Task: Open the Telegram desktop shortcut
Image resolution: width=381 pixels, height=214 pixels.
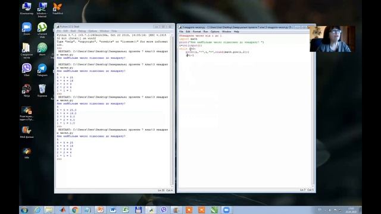Action: [x=42, y=70]
